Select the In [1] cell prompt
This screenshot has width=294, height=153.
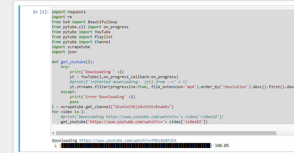pyautogui.click(x=41, y=12)
